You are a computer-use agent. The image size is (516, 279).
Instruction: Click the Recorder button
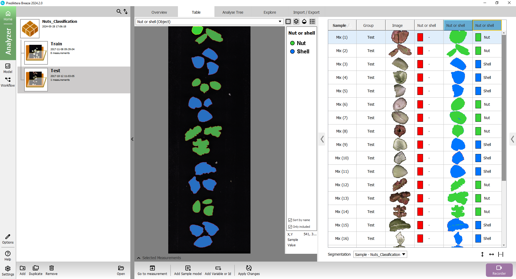[499, 270]
